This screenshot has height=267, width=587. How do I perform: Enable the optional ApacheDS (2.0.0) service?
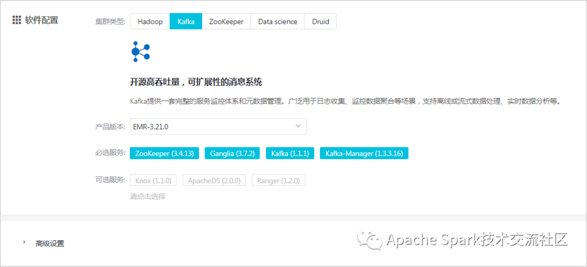(214, 181)
